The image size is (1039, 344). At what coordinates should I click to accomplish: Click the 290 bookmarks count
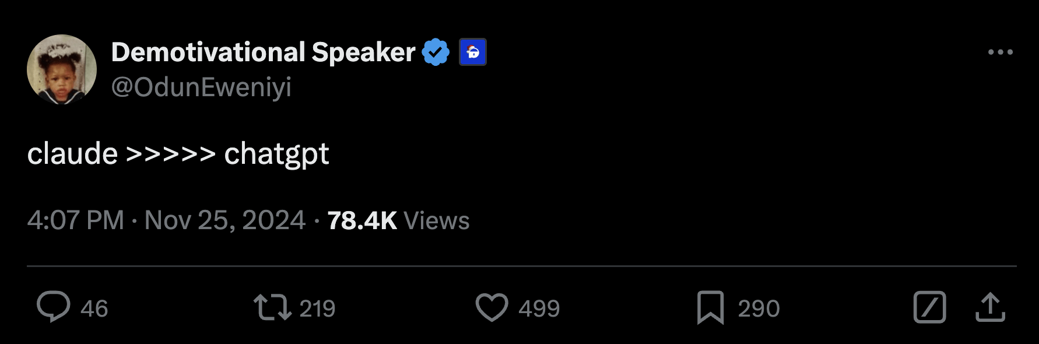759,308
